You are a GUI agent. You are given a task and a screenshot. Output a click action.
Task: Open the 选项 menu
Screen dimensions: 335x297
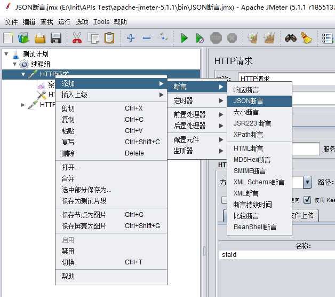pyautogui.click(x=82, y=22)
